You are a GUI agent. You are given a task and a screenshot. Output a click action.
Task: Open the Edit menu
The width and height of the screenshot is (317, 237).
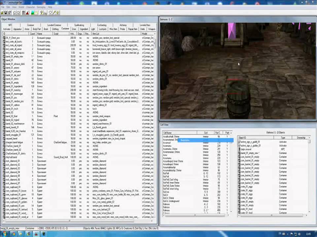(x=8, y=7)
